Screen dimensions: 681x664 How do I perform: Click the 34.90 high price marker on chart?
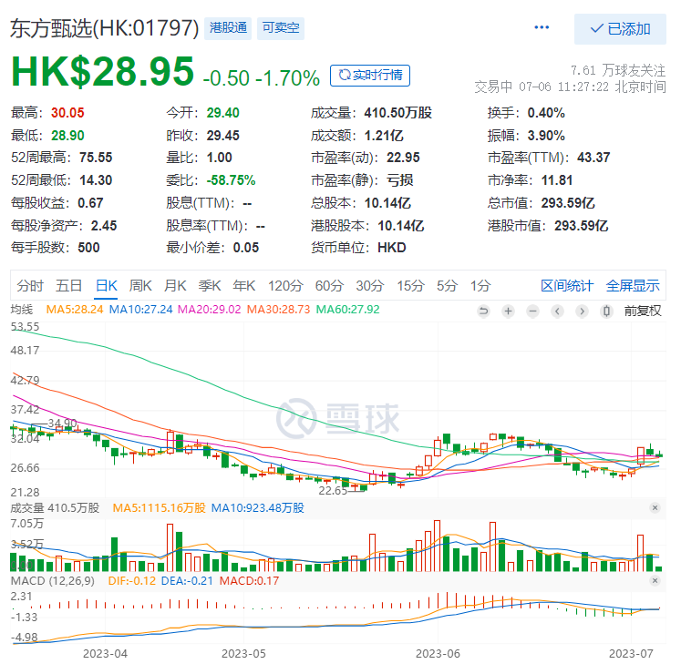[x=63, y=423]
